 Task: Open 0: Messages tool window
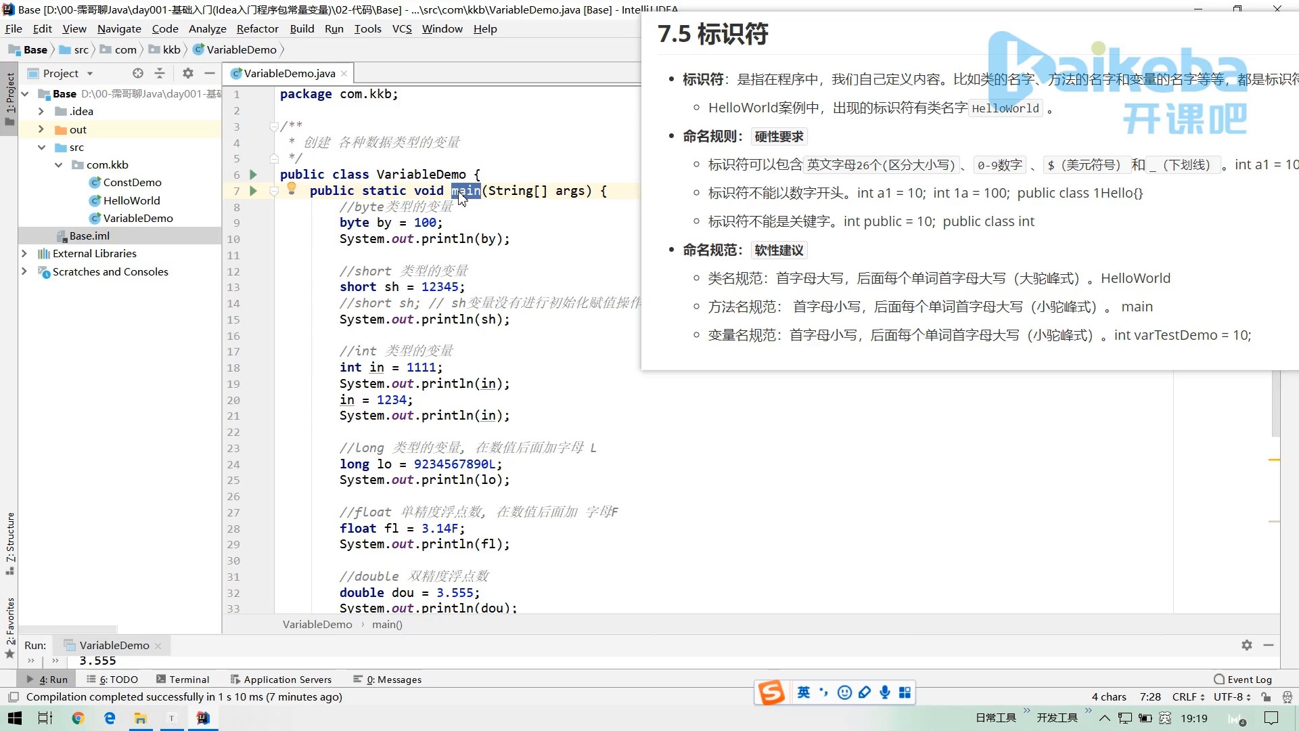[x=388, y=680]
